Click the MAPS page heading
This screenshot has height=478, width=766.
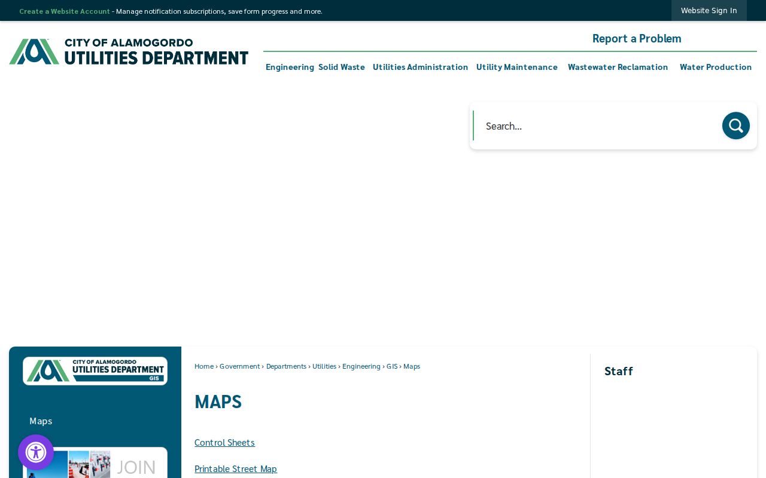[218, 402]
